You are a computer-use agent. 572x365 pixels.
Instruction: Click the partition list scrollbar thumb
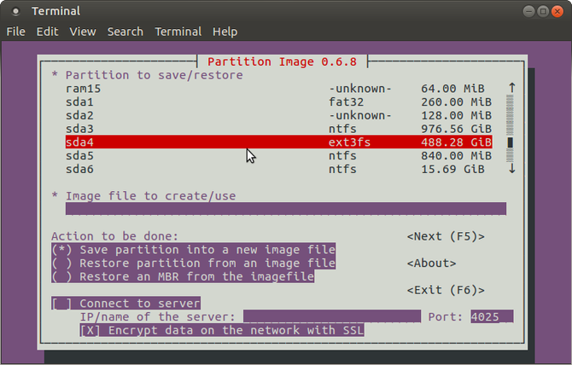pos(511,142)
